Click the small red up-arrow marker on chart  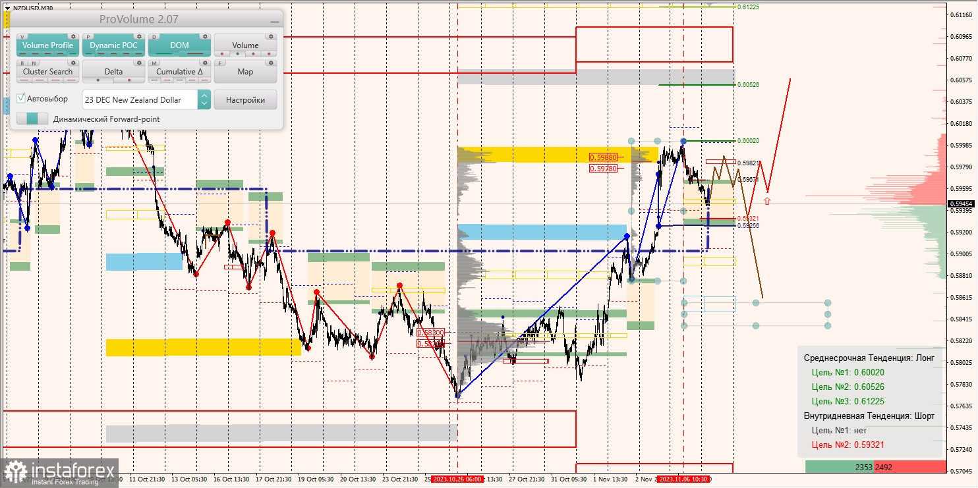[767, 200]
